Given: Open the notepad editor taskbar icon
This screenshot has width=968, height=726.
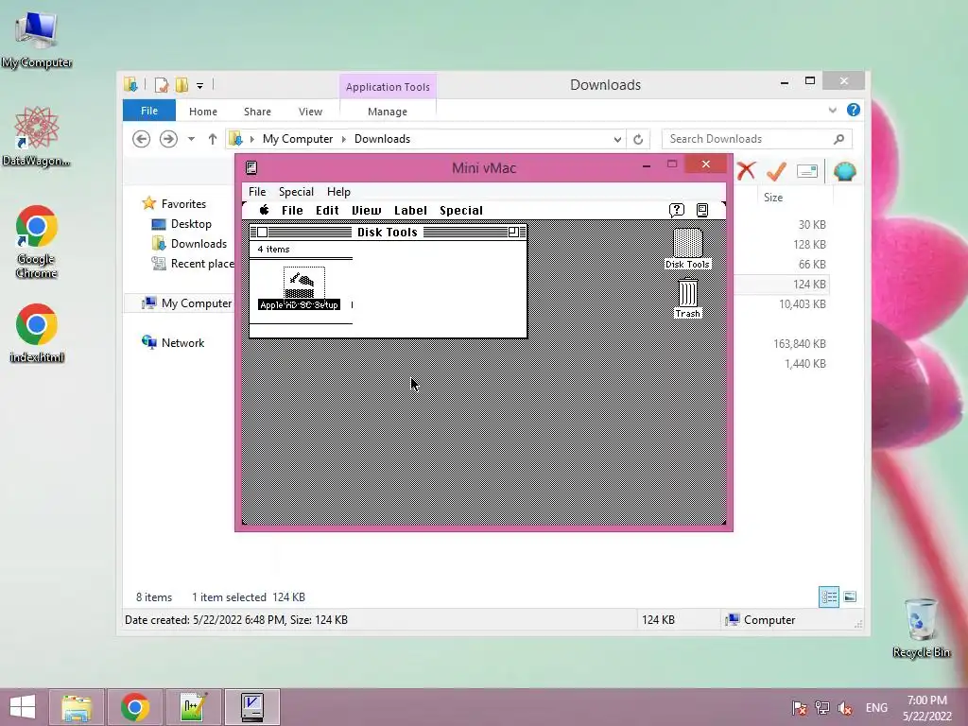Looking at the screenshot, I should pos(193,707).
